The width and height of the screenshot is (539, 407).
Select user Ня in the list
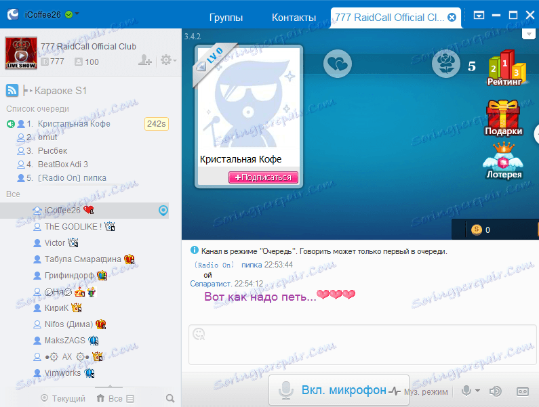click(58, 292)
